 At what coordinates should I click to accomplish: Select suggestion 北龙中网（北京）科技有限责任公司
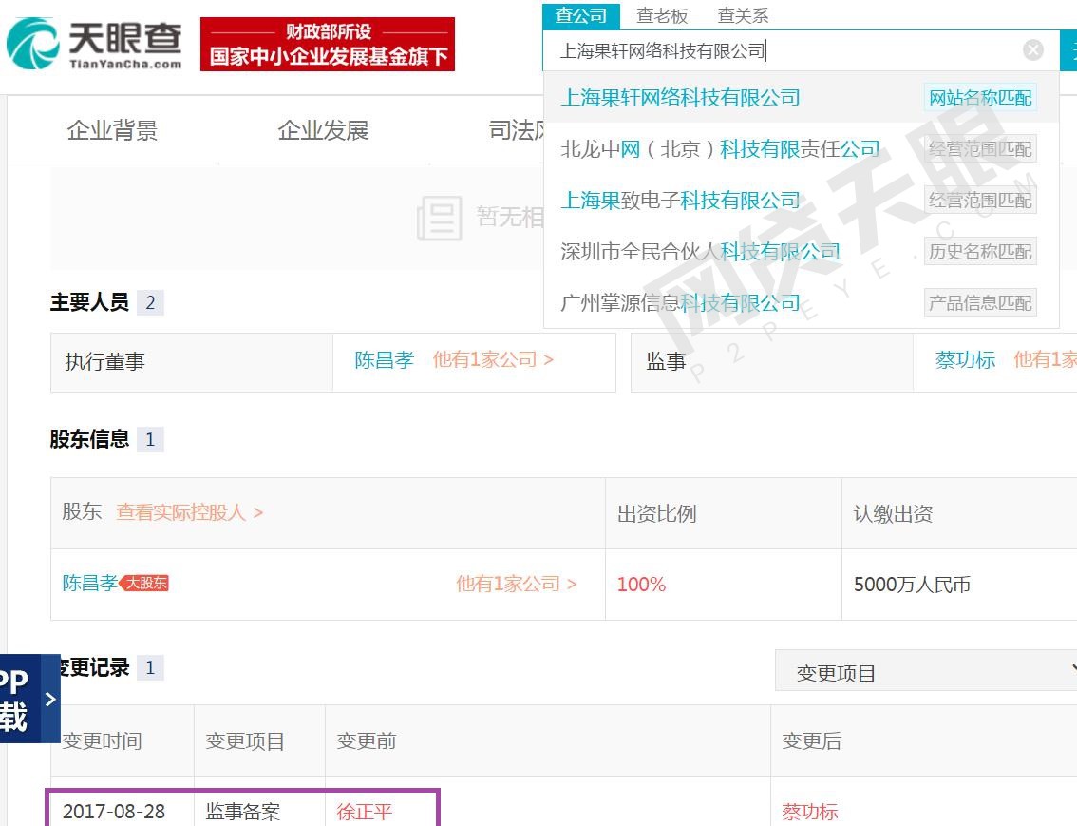[801, 149]
